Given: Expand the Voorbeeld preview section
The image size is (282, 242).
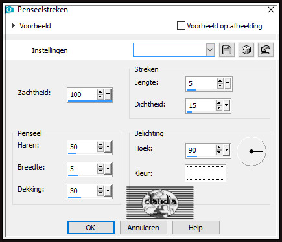Looking at the screenshot, I should (13, 26).
